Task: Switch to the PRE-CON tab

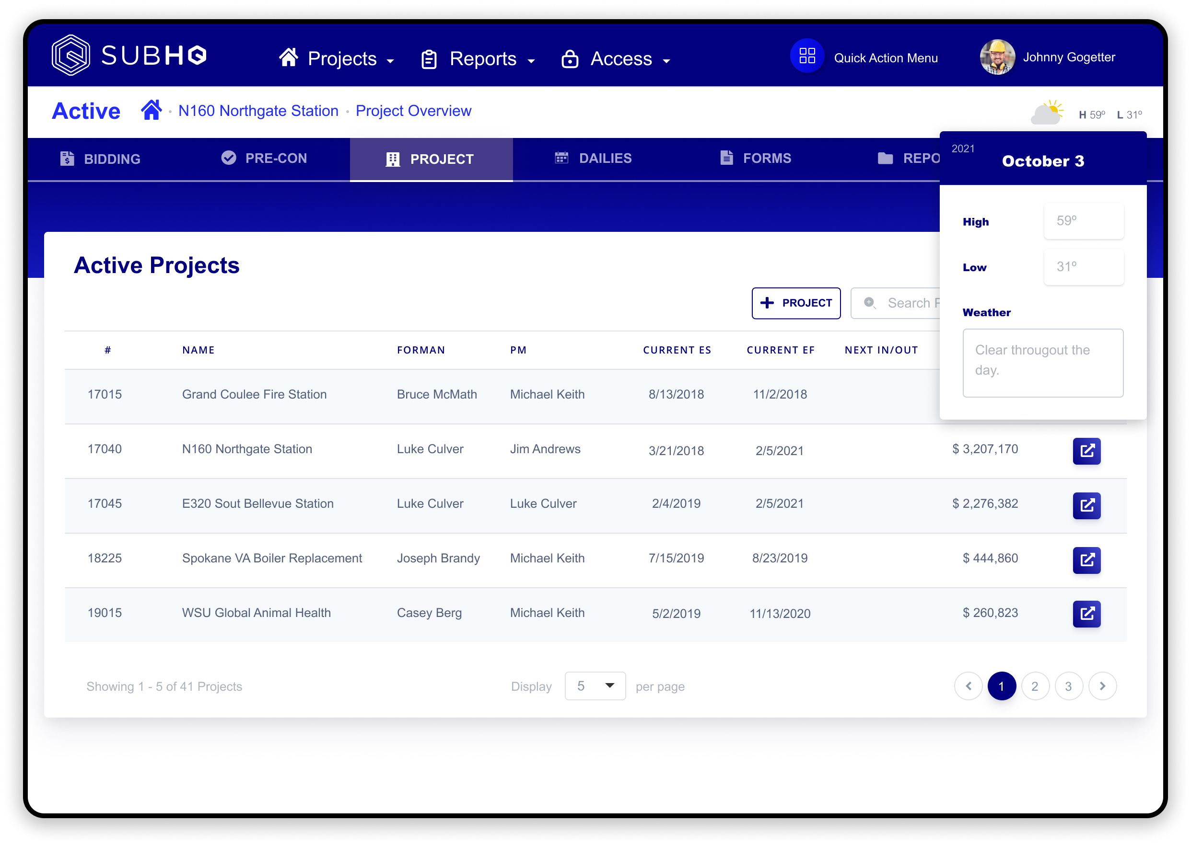Action: [264, 158]
